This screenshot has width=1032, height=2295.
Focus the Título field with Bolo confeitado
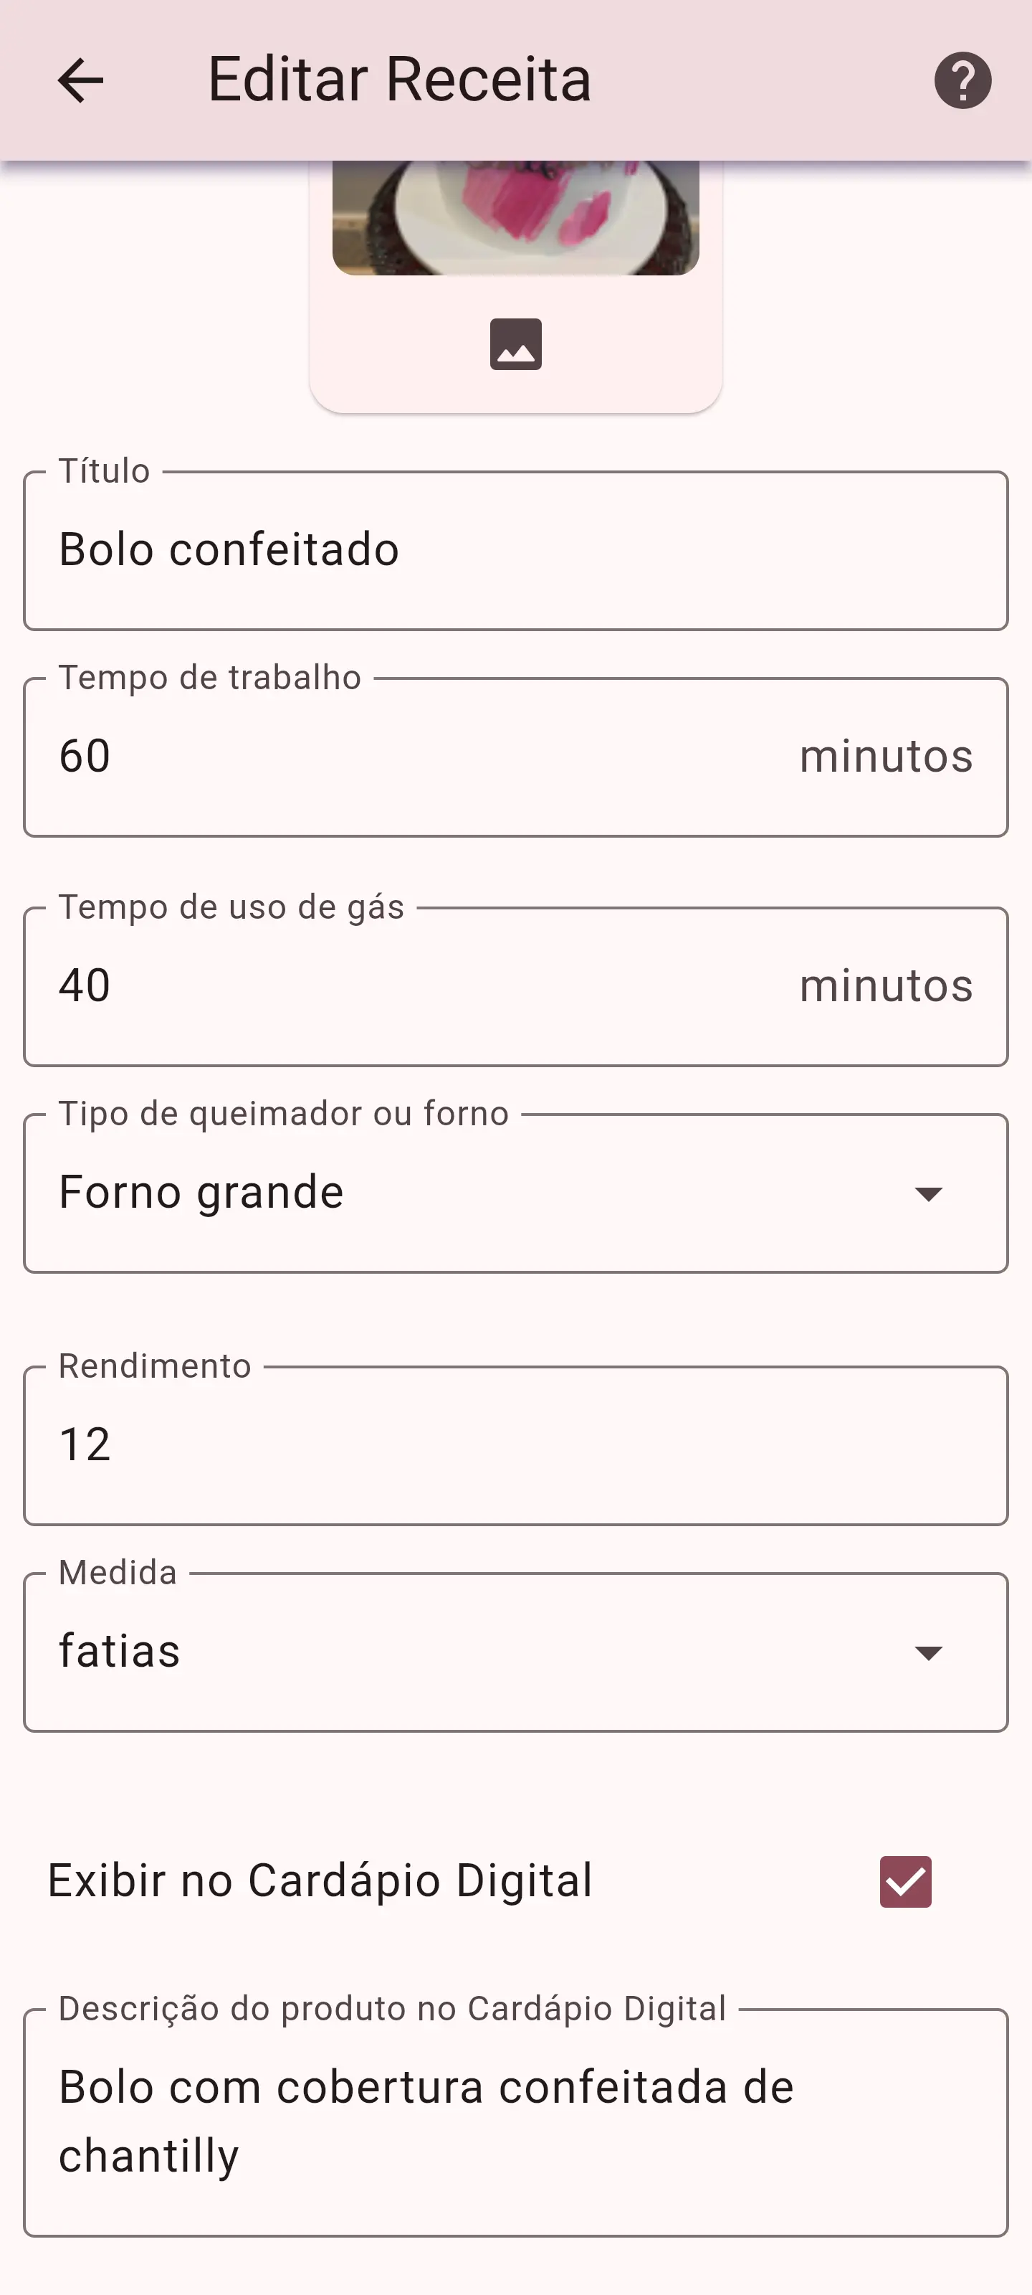(x=515, y=549)
